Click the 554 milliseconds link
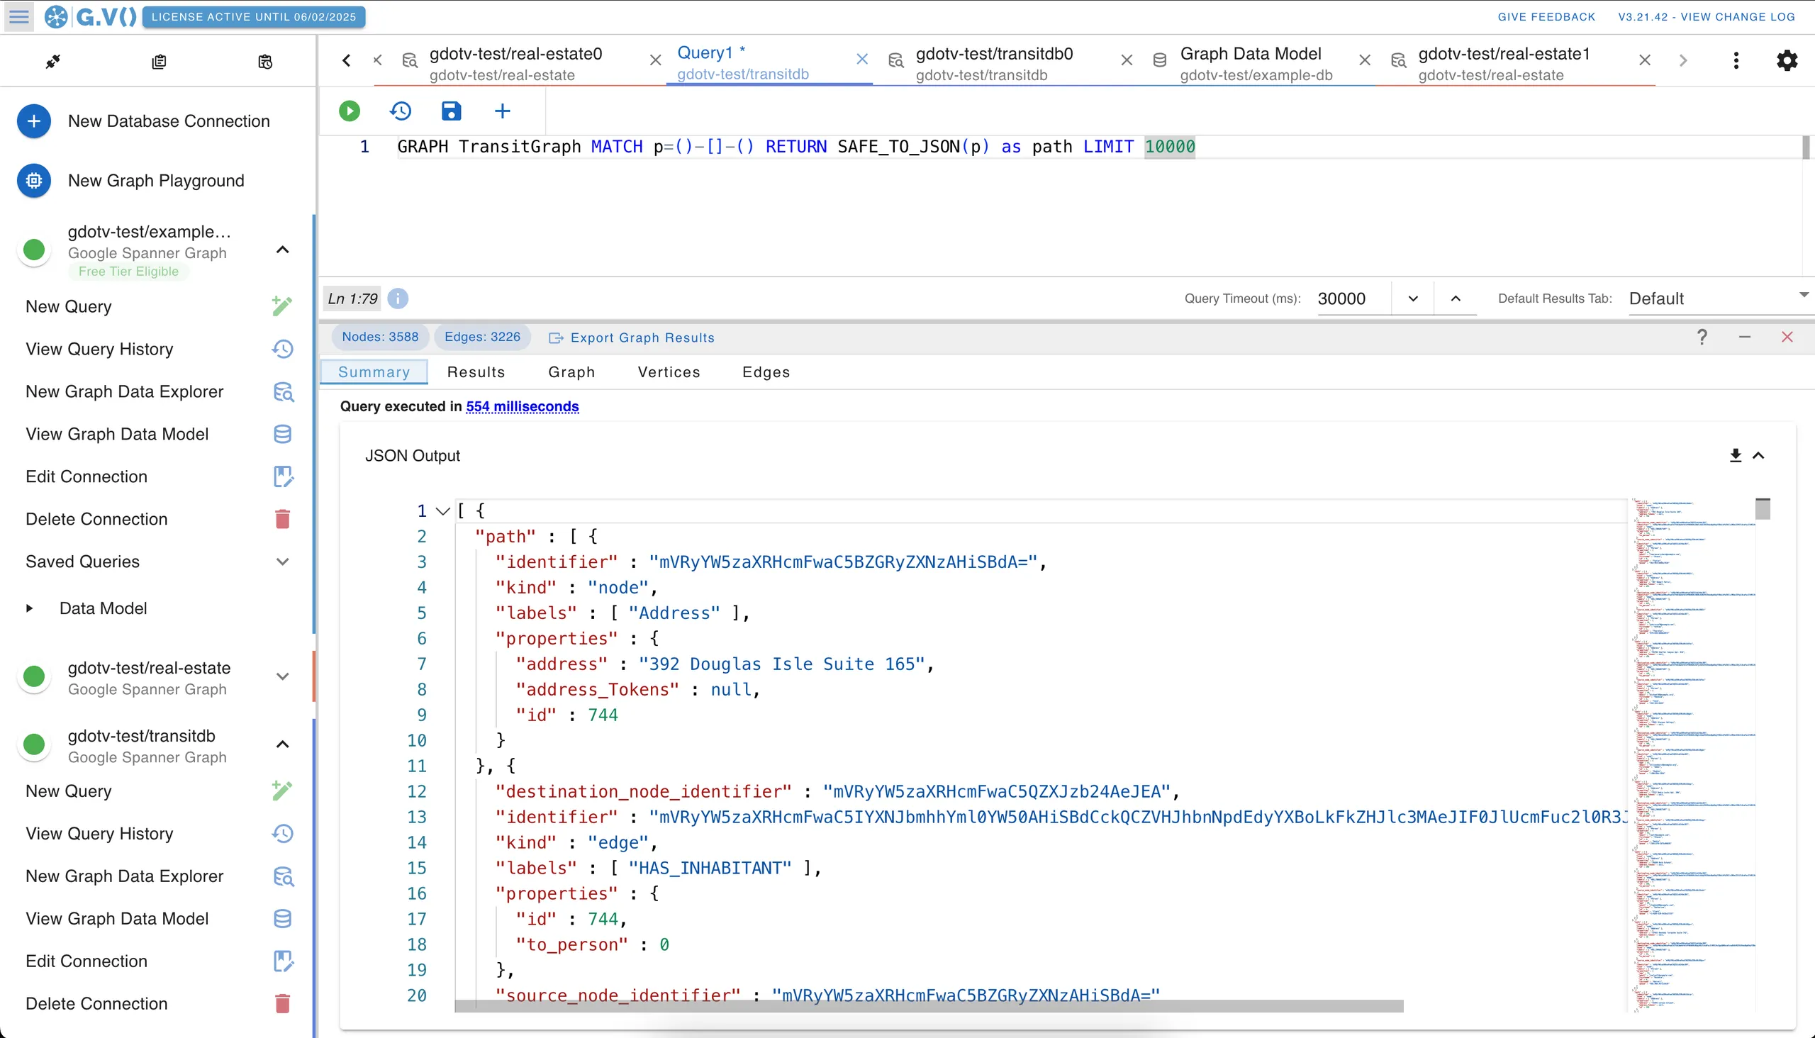Viewport: 1815px width, 1038px height. [x=522, y=406]
